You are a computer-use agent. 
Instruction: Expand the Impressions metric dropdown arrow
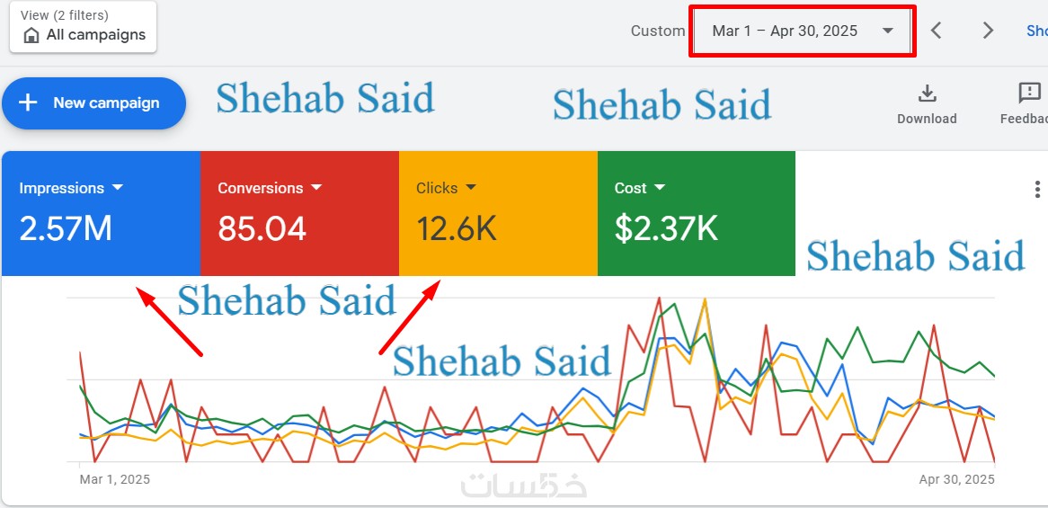tap(118, 188)
